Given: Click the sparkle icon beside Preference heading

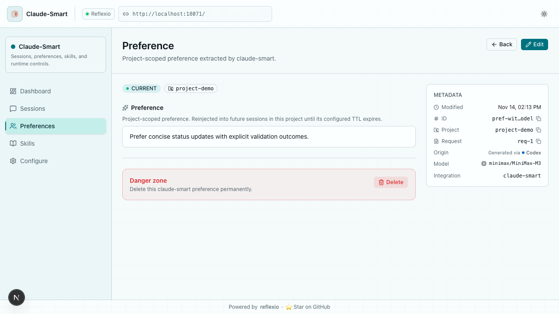Looking at the screenshot, I should point(125,108).
